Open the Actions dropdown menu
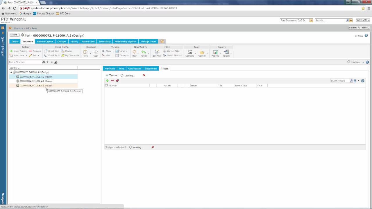 [15, 35]
